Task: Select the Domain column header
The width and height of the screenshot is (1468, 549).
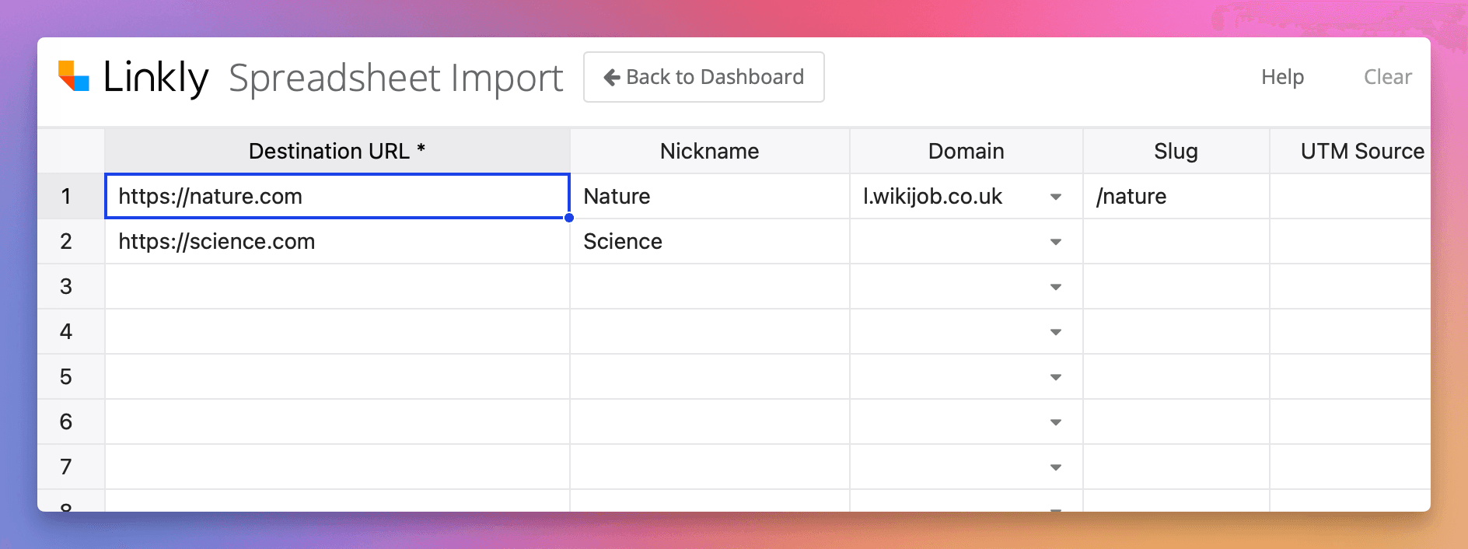Action: [x=966, y=151]
